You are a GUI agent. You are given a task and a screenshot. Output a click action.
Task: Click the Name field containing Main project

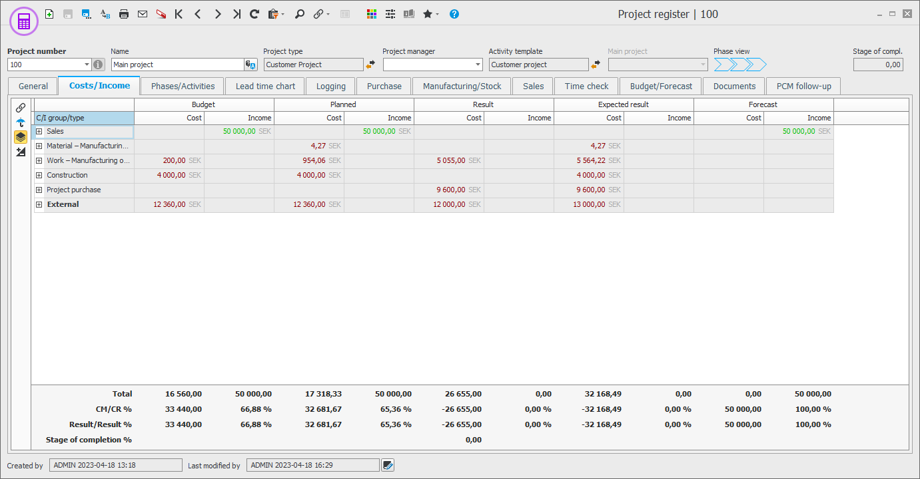(x=177, y=65)
